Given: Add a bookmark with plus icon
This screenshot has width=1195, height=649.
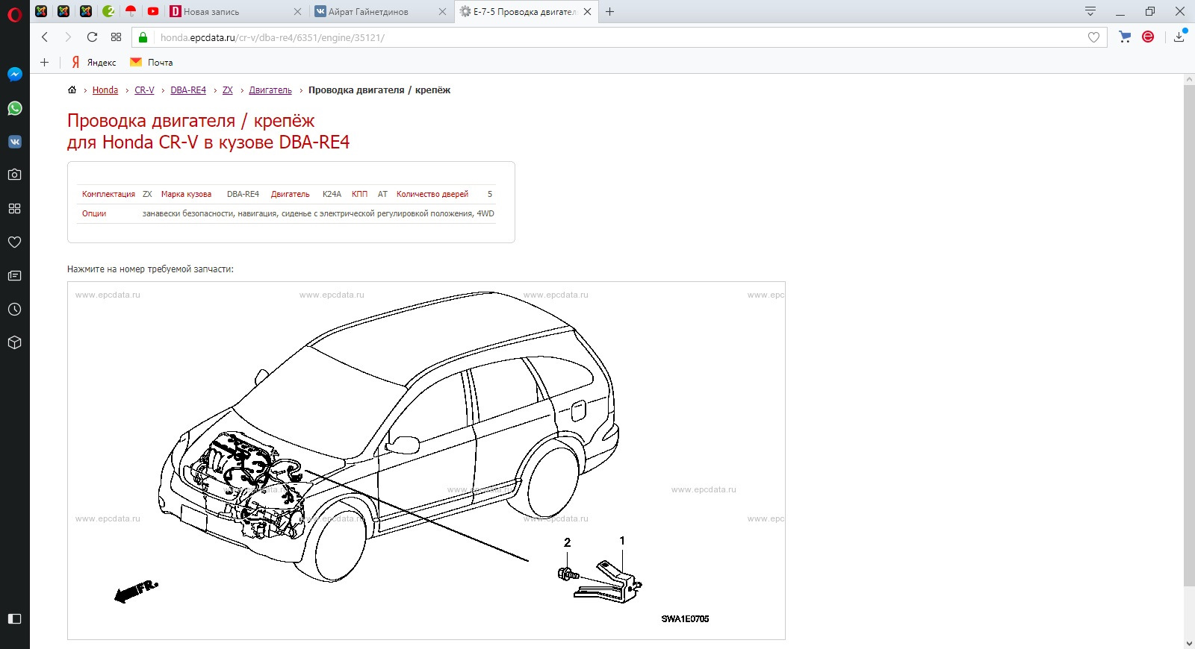Looking at the screenshot, I should (x=44, y=63).
